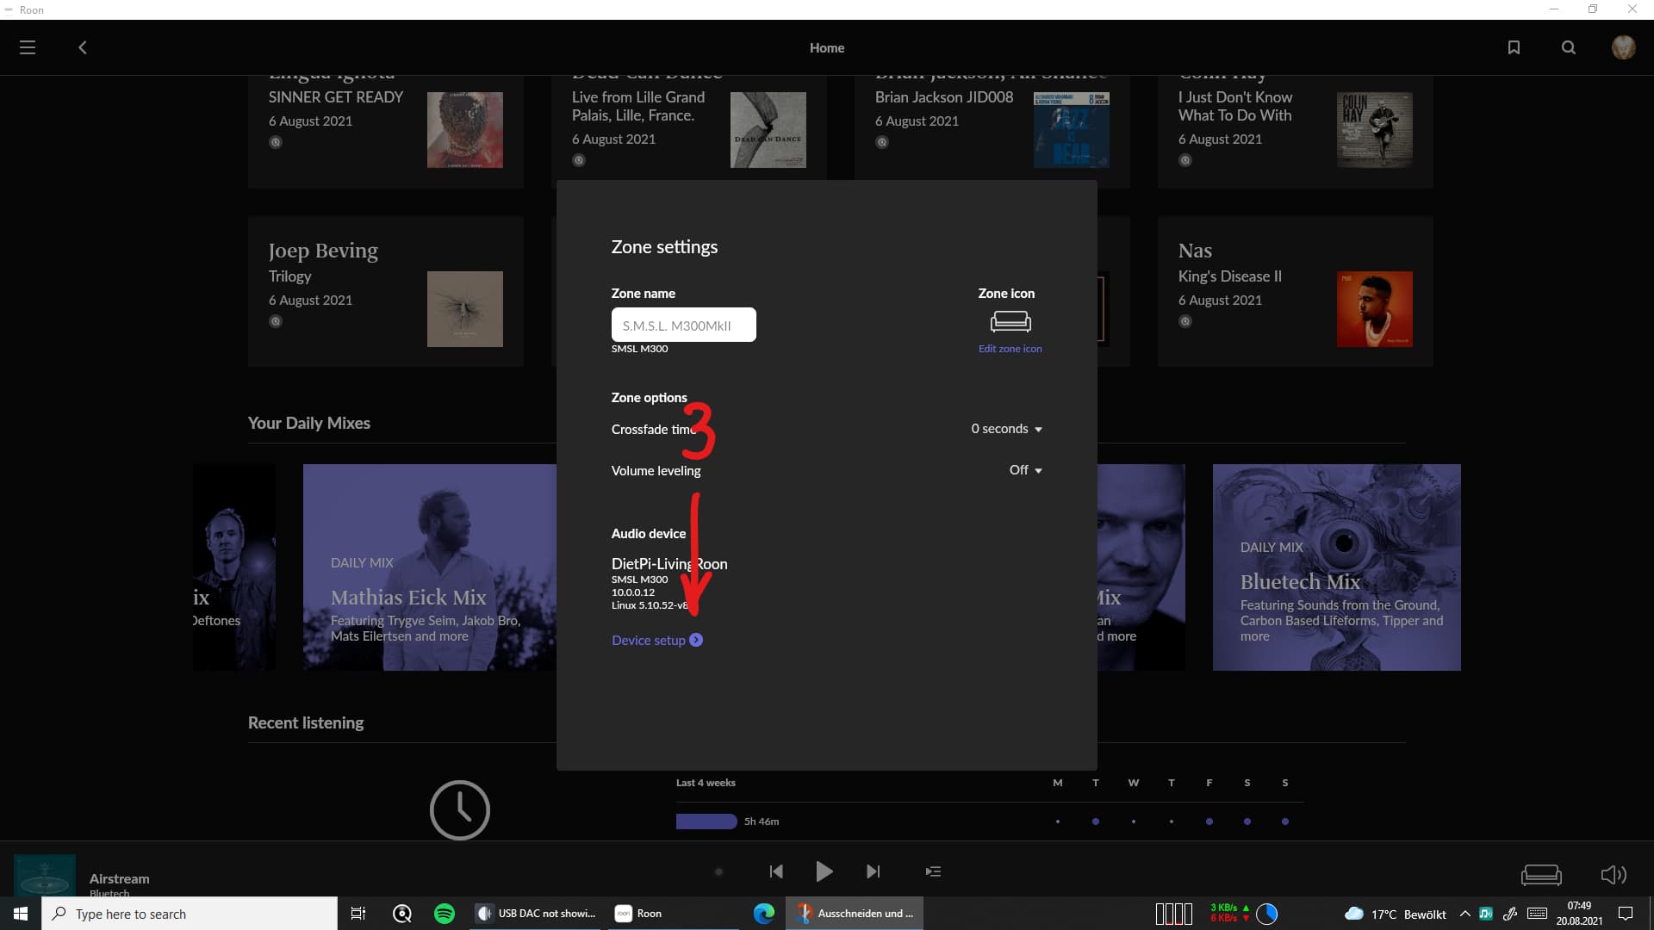Skip to previous track
The width and height of the screenshot is (1654, 930).
click(776, 871)
